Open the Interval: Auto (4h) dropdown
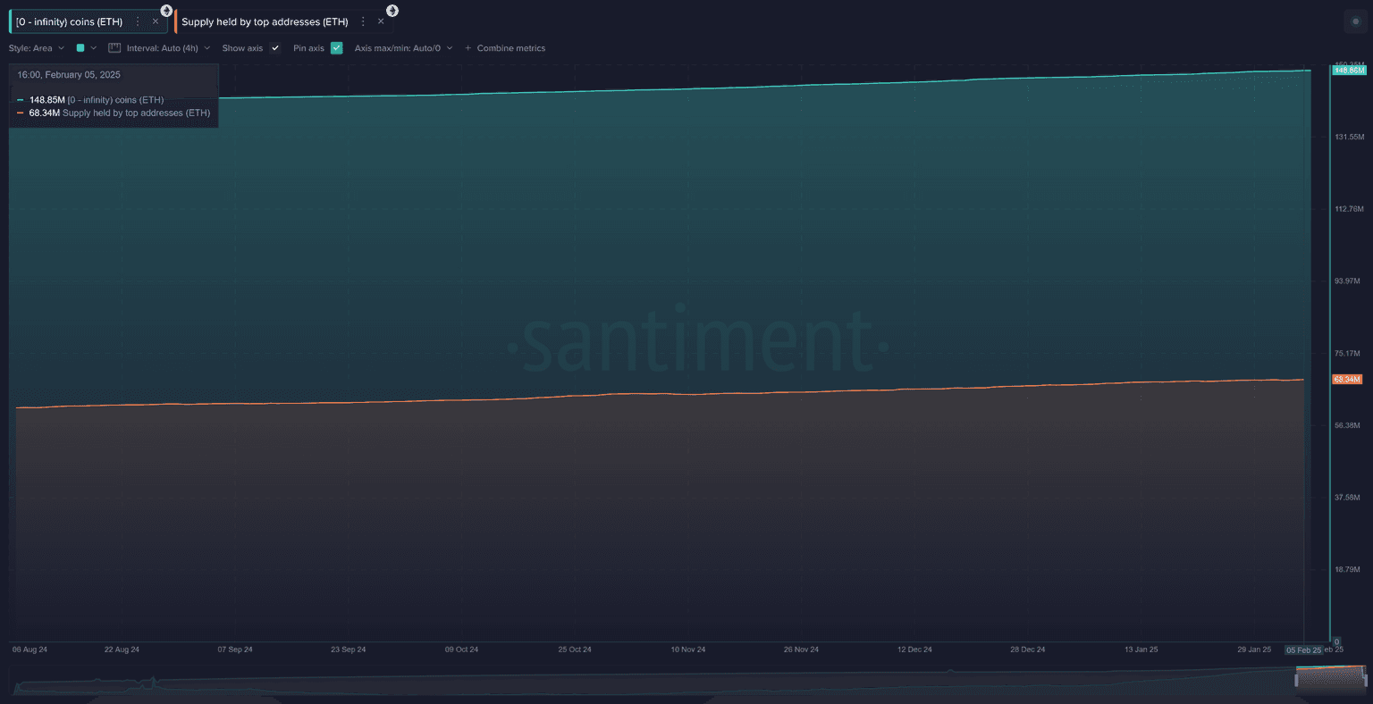1373x704 pixels. [167, 48]
